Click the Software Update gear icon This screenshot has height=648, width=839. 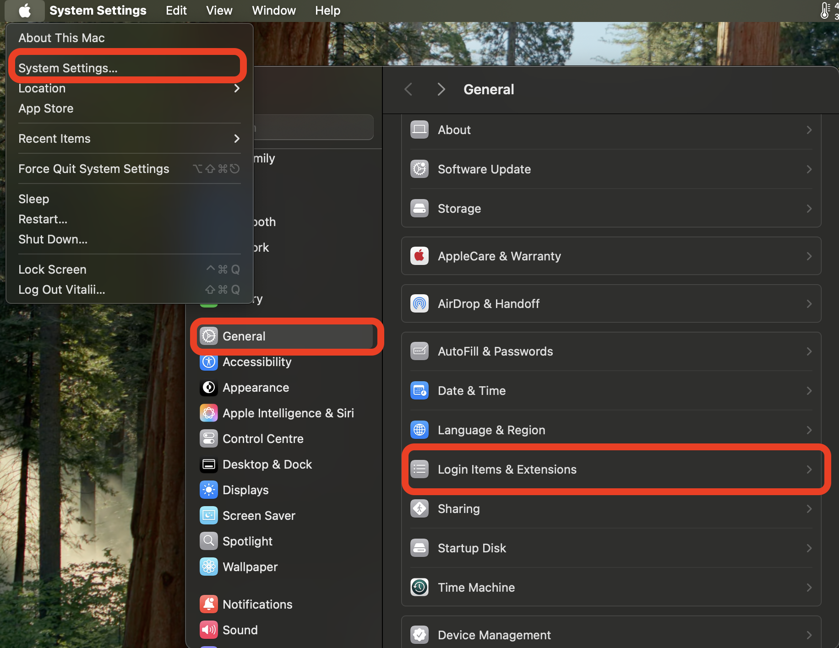pos(419,169)
